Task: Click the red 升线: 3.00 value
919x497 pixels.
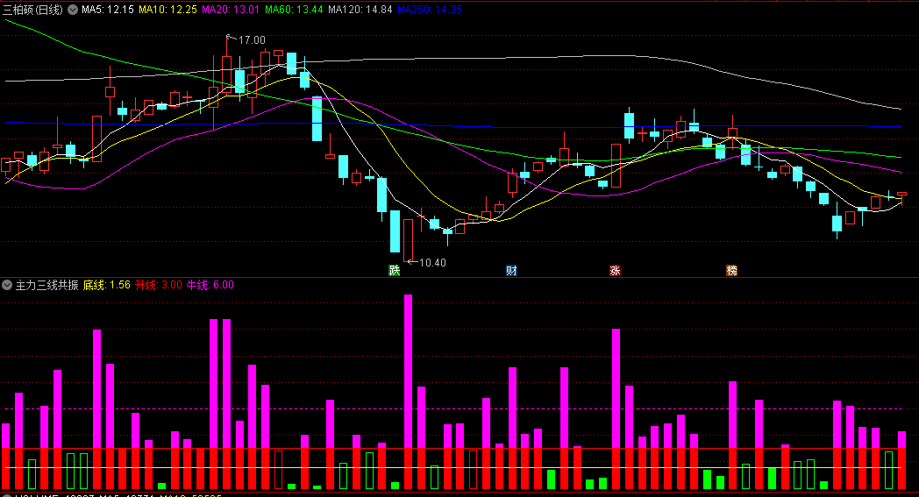Action: 158,286
